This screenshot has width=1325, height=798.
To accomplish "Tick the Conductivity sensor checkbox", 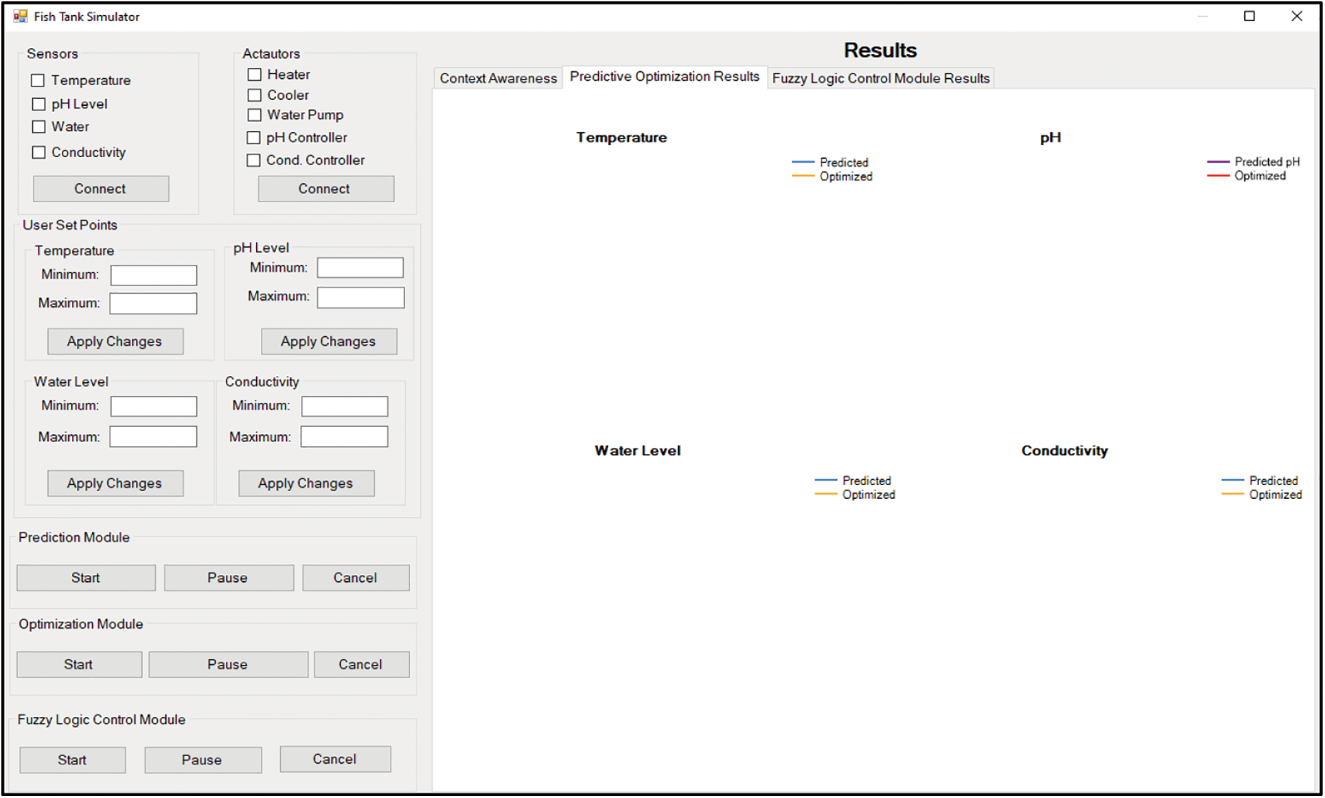I will (x=38, y=152).
